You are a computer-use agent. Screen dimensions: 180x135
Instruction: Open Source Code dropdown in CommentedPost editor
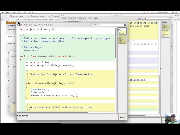click(x=109, y=25)
